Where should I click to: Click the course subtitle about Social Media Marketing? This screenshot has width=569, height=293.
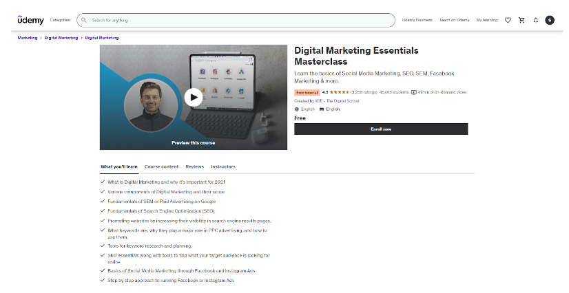[x=374, y=77]
